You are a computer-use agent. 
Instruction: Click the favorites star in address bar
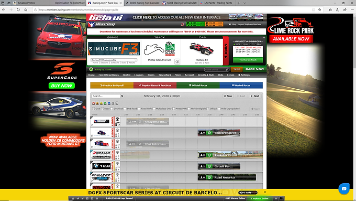coord(319,10)
